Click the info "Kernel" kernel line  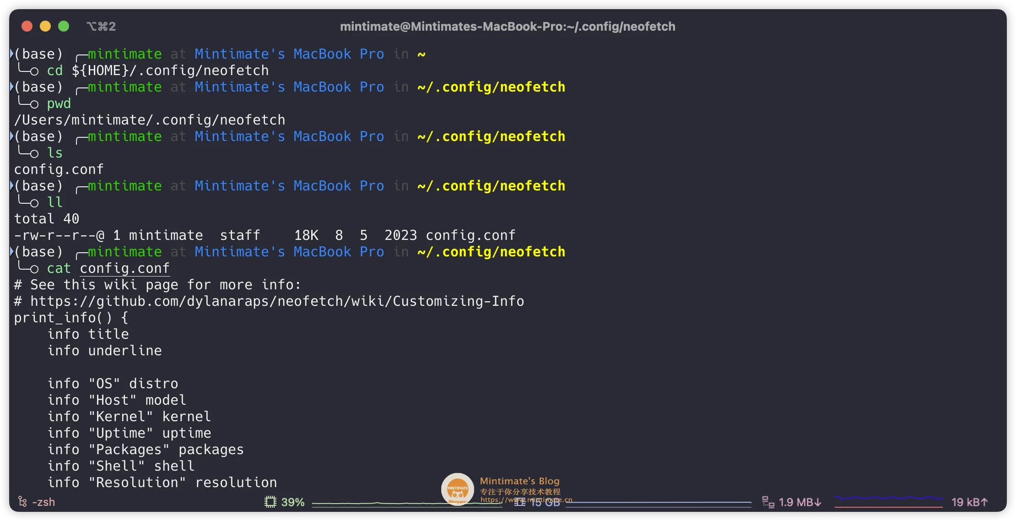130,417
